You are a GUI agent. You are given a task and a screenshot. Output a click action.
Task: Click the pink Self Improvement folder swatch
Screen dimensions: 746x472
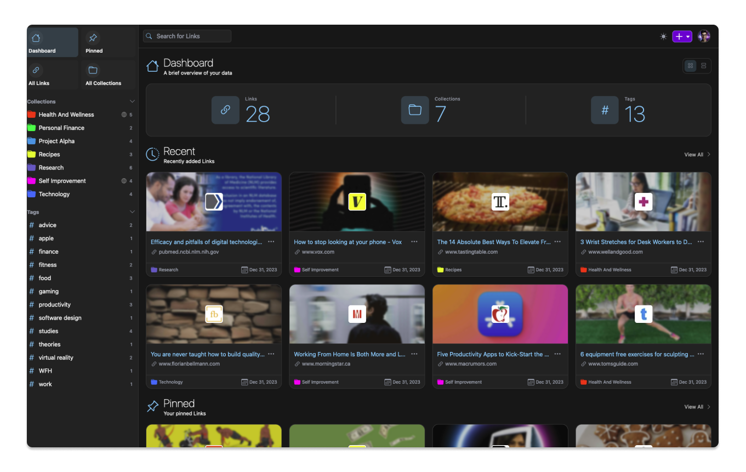(32, 181)
